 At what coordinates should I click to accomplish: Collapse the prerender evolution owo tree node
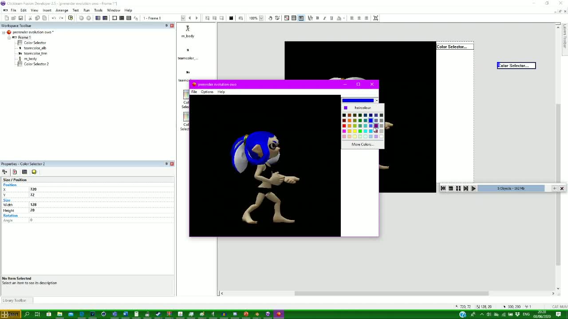tap(4, 32)
